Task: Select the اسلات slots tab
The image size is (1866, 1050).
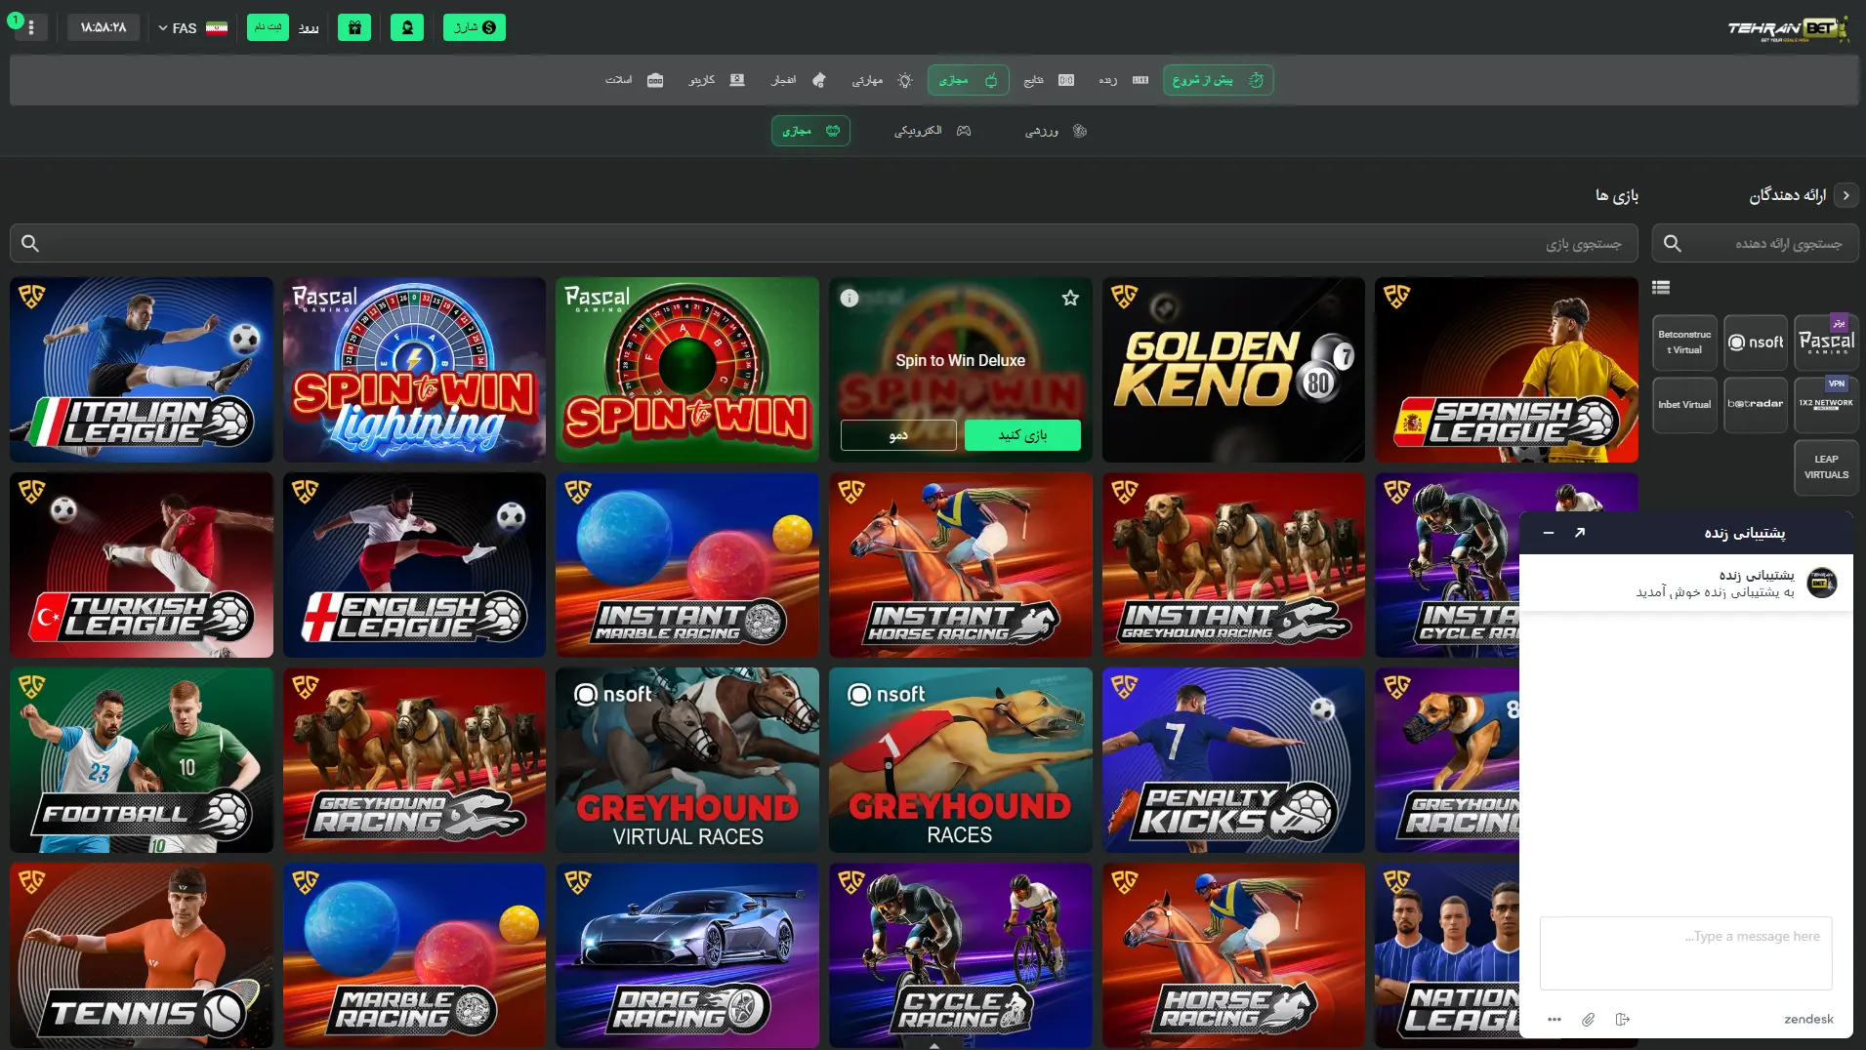Action: 635,80
